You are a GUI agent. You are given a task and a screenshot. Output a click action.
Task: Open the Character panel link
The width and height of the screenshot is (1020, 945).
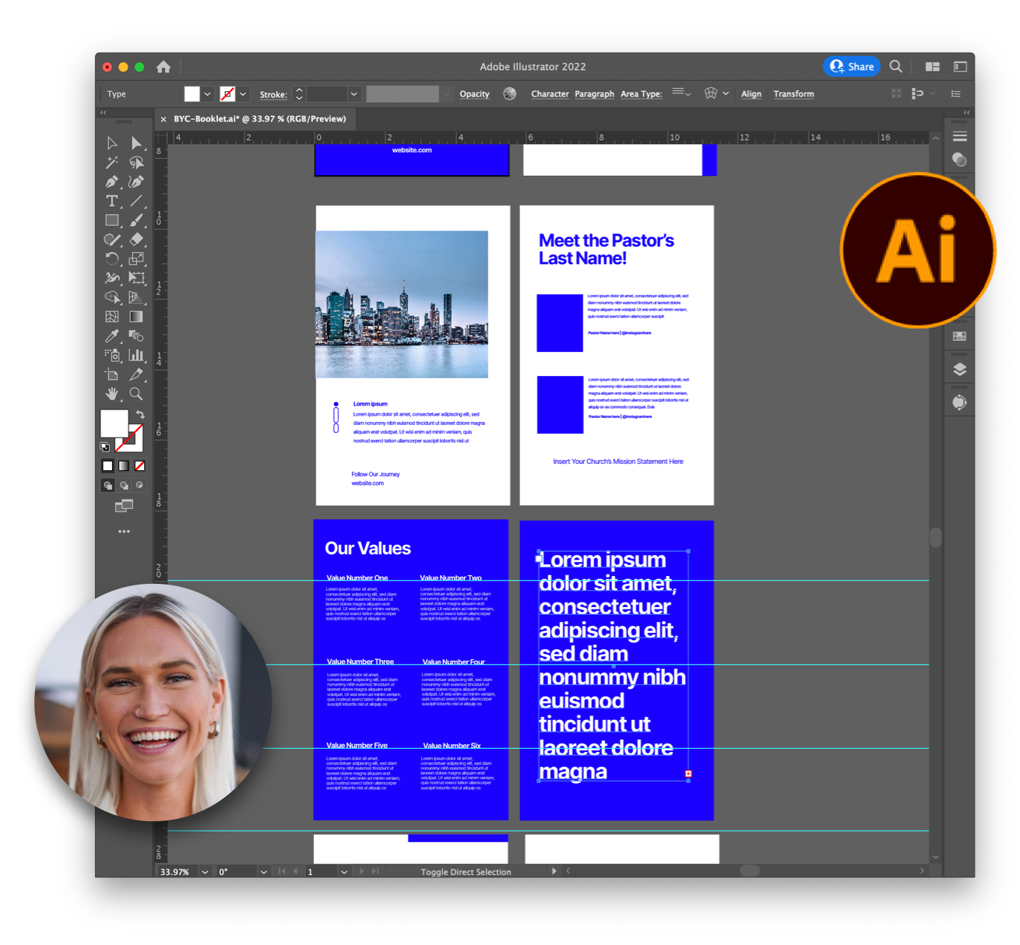pos(550,94)
